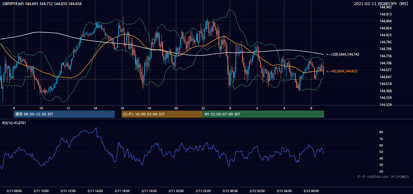Click price level 144.943 on the axis

(386, 7)
